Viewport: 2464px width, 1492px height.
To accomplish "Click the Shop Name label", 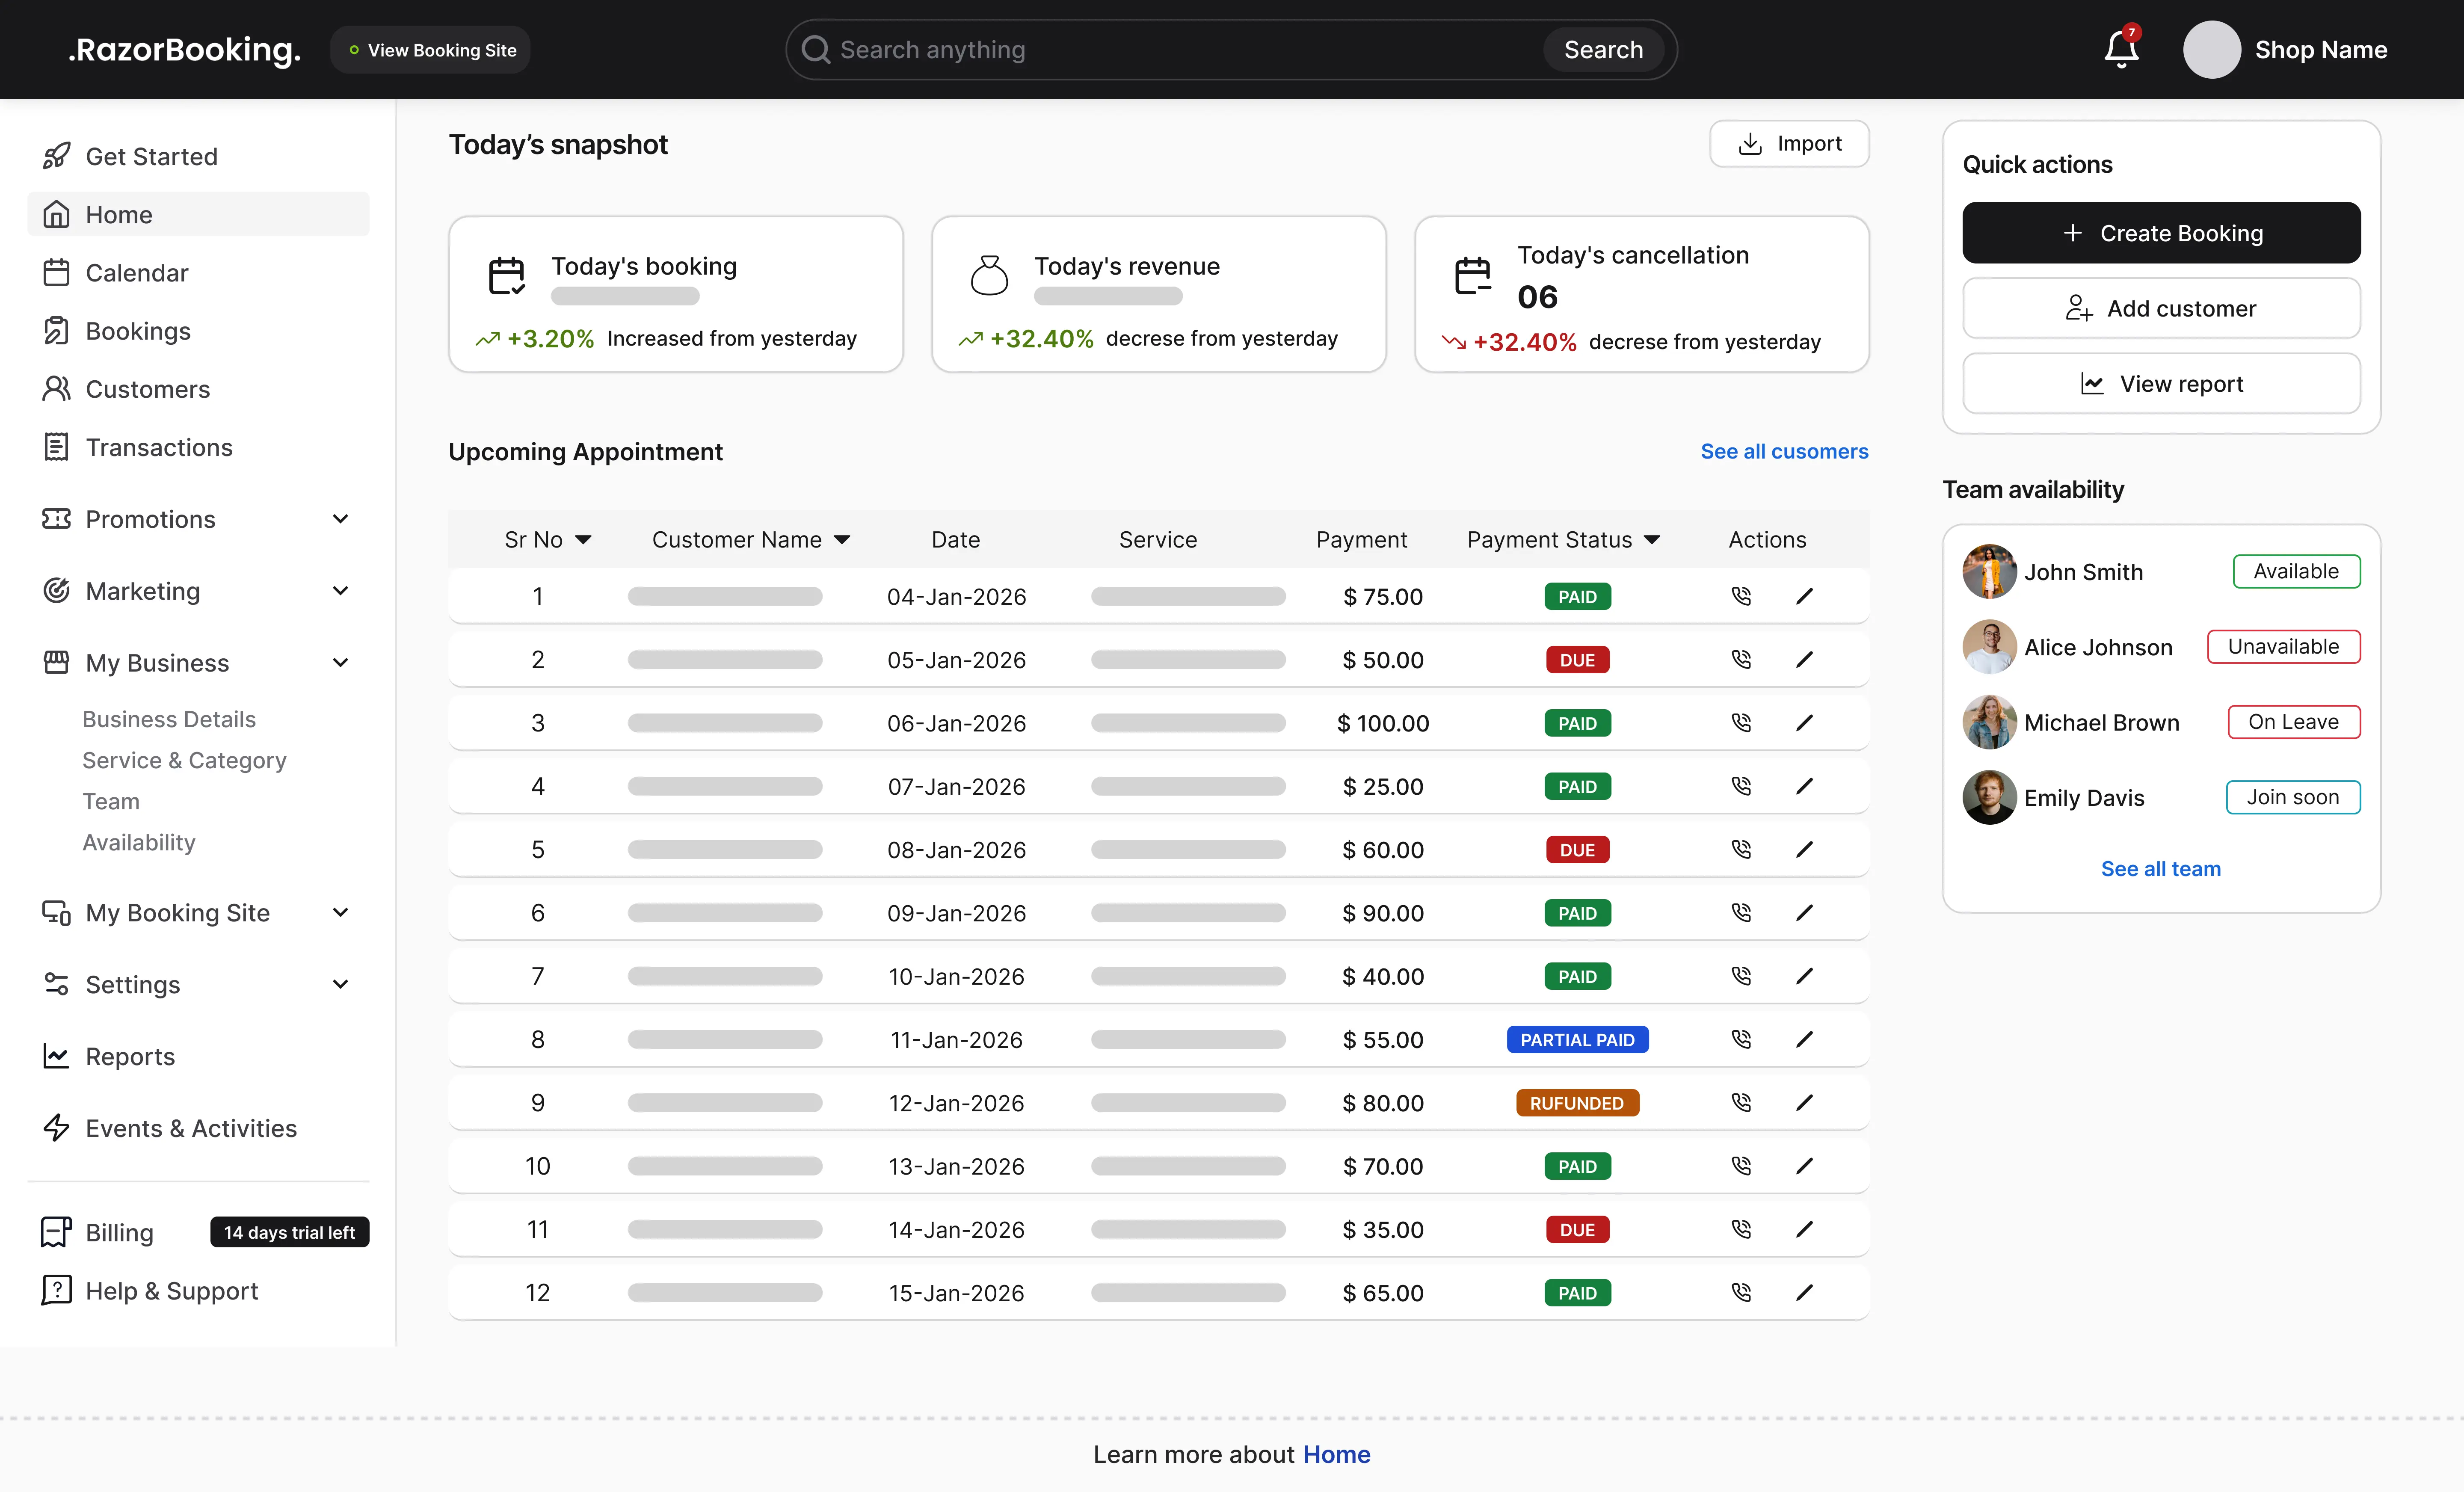I will (x=2321, y=50).
